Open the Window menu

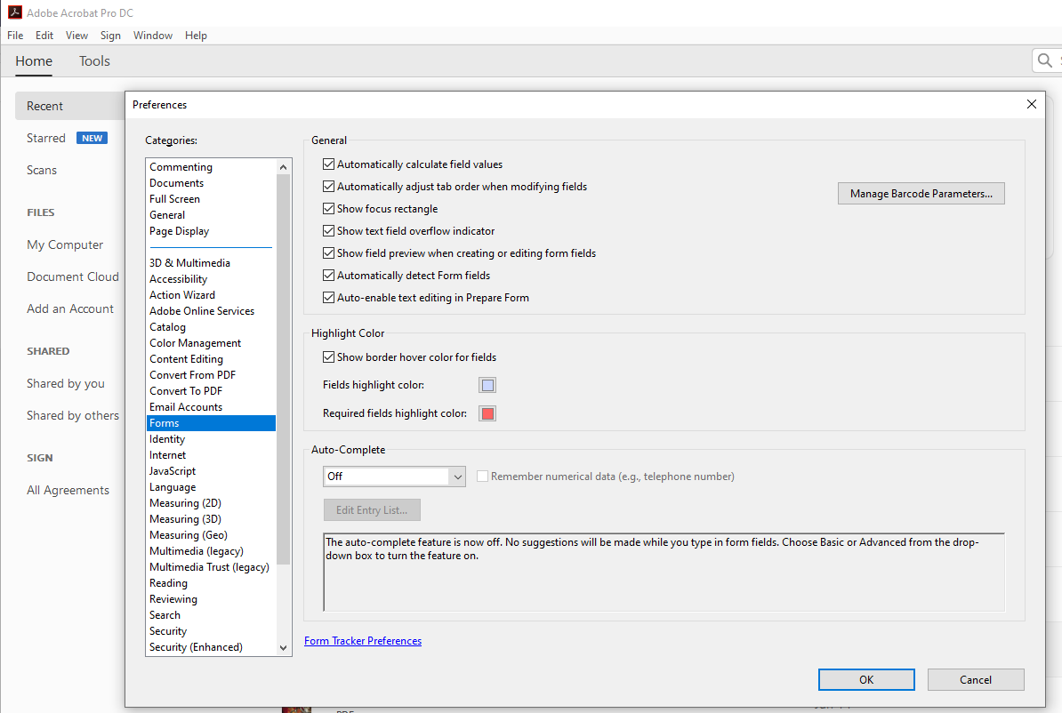click(152, 35)
